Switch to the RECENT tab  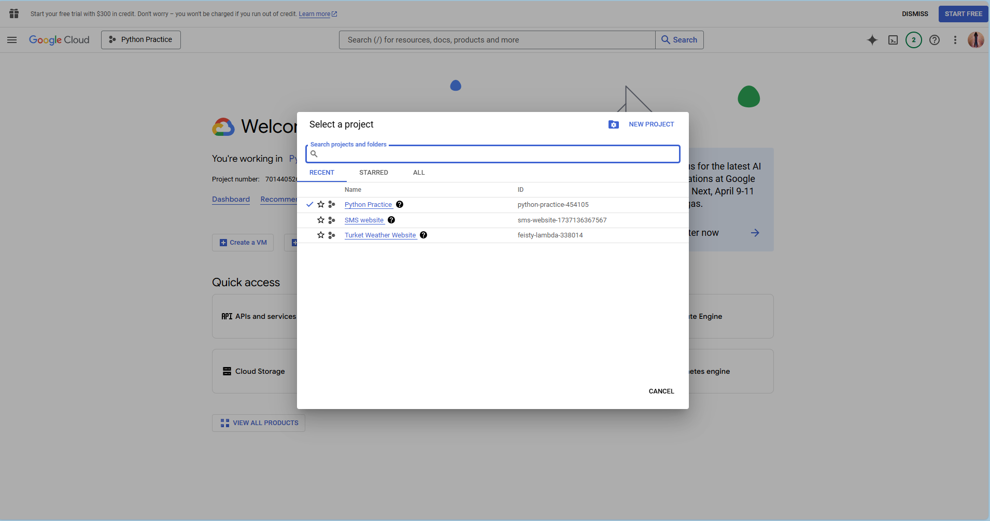pyautogui.click(x=322, y=173)
